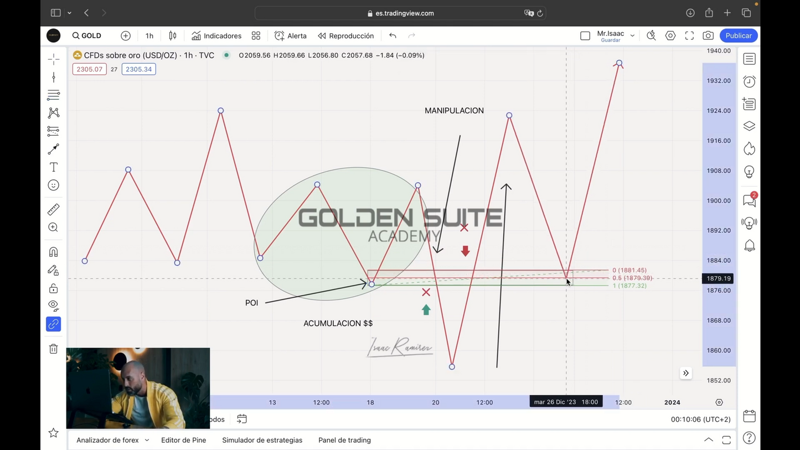Click the undo arrow
The height and width of the screenshot is (450, 800).
pos(393,35)
